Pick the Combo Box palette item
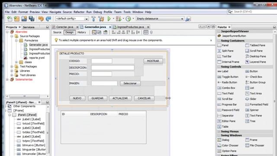 click(226, 88)
